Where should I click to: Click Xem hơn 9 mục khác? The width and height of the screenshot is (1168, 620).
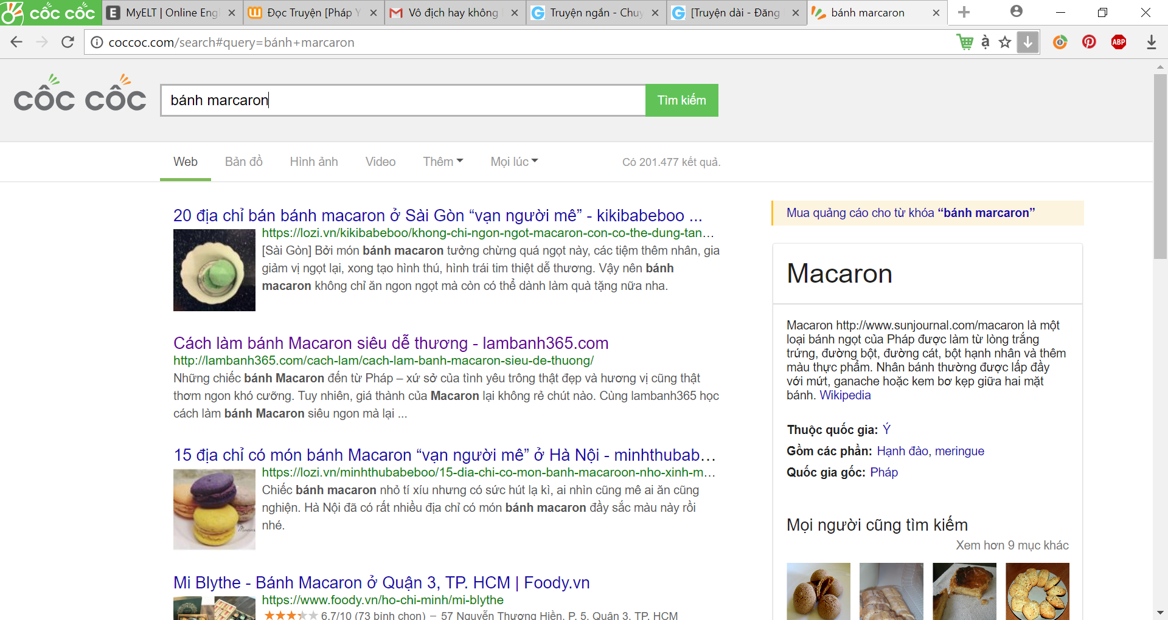tap(1012, 545)
